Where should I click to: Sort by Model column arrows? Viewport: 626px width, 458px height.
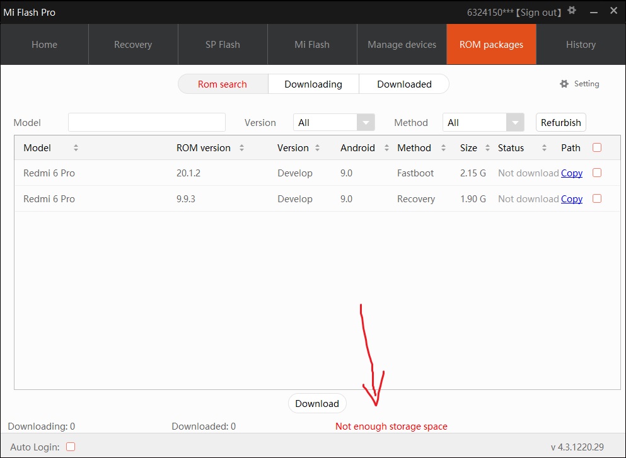(76, 148)
